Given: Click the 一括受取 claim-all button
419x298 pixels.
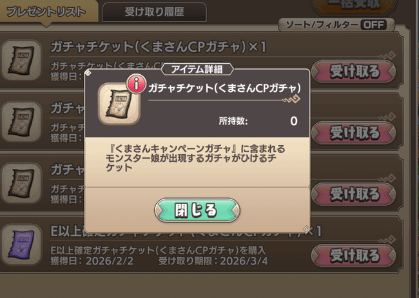Looking at the screenshot, I should tap(353, 6).
